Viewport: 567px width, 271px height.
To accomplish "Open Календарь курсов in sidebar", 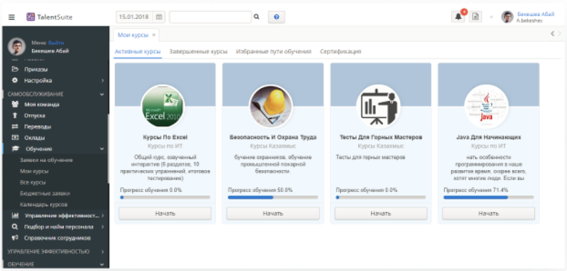I will [x=44, y=205].
